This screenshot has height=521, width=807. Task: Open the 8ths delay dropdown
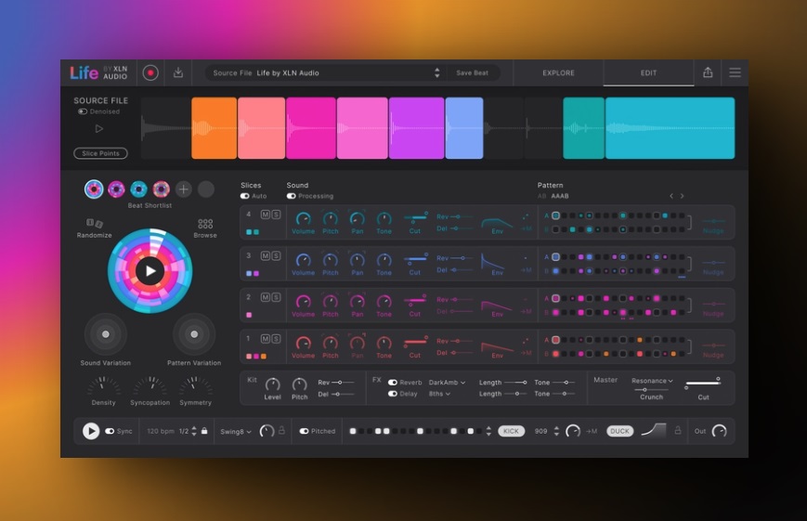[x=439, y=394]
